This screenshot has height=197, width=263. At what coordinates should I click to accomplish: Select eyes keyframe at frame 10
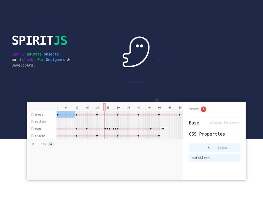coord(76,129)
